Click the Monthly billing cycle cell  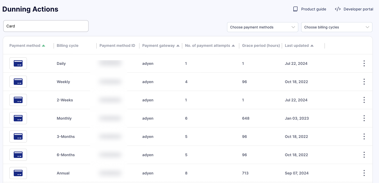click(x=64, y=118)
